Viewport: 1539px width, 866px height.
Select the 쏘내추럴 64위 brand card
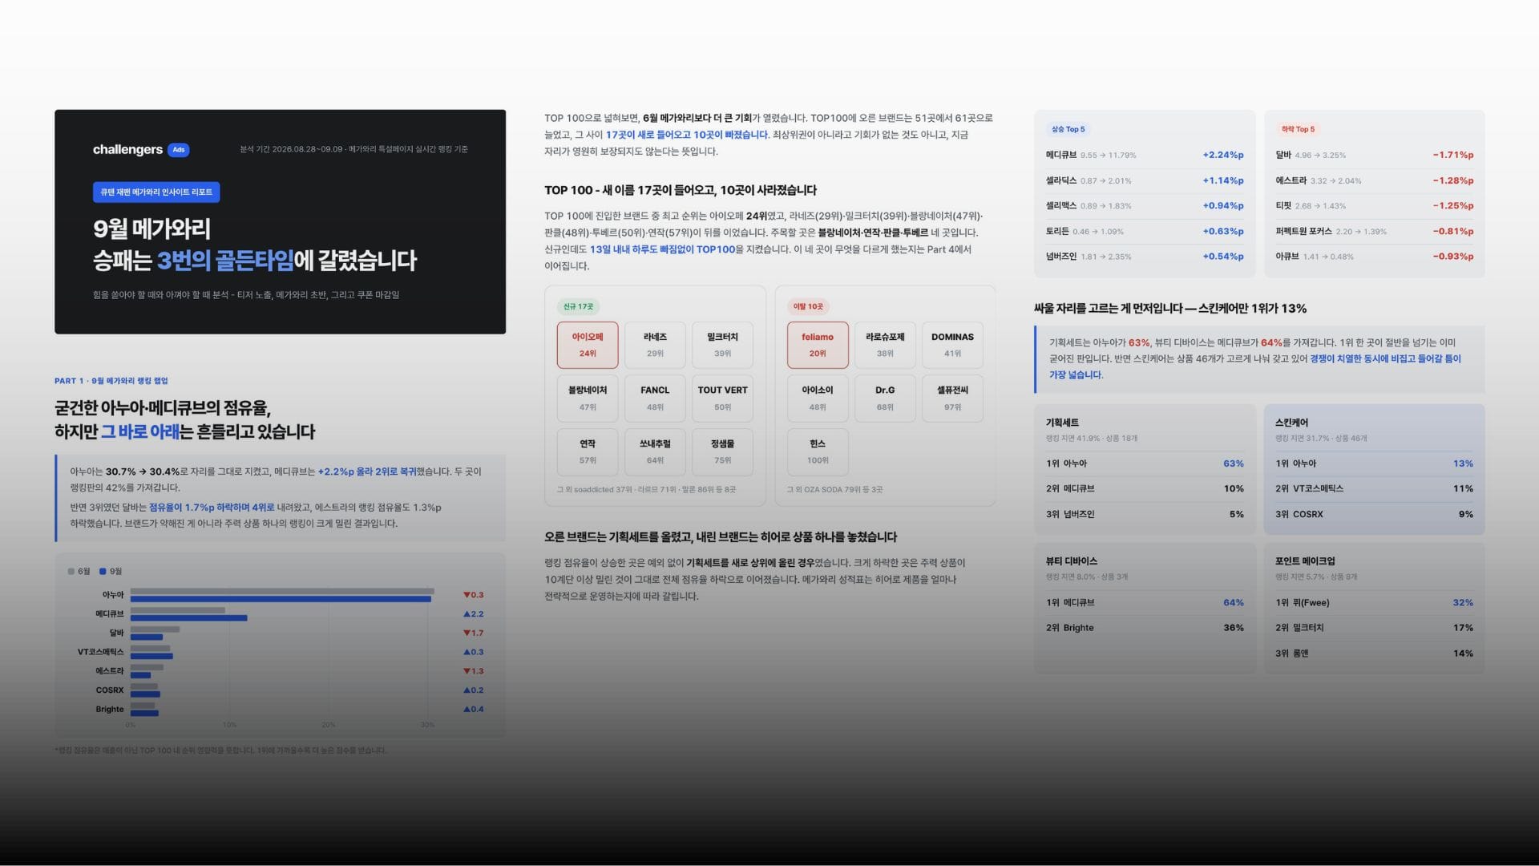click(x=655, y=451)
